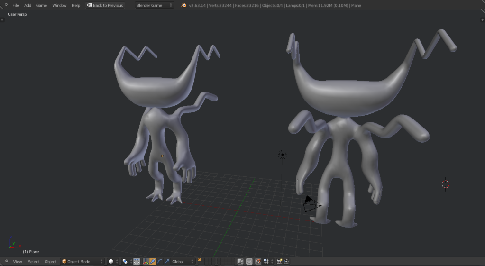This screenshot has width=485, height=266.
Task: Open the 3D viewport Object menu
Action: pos(50,262)
